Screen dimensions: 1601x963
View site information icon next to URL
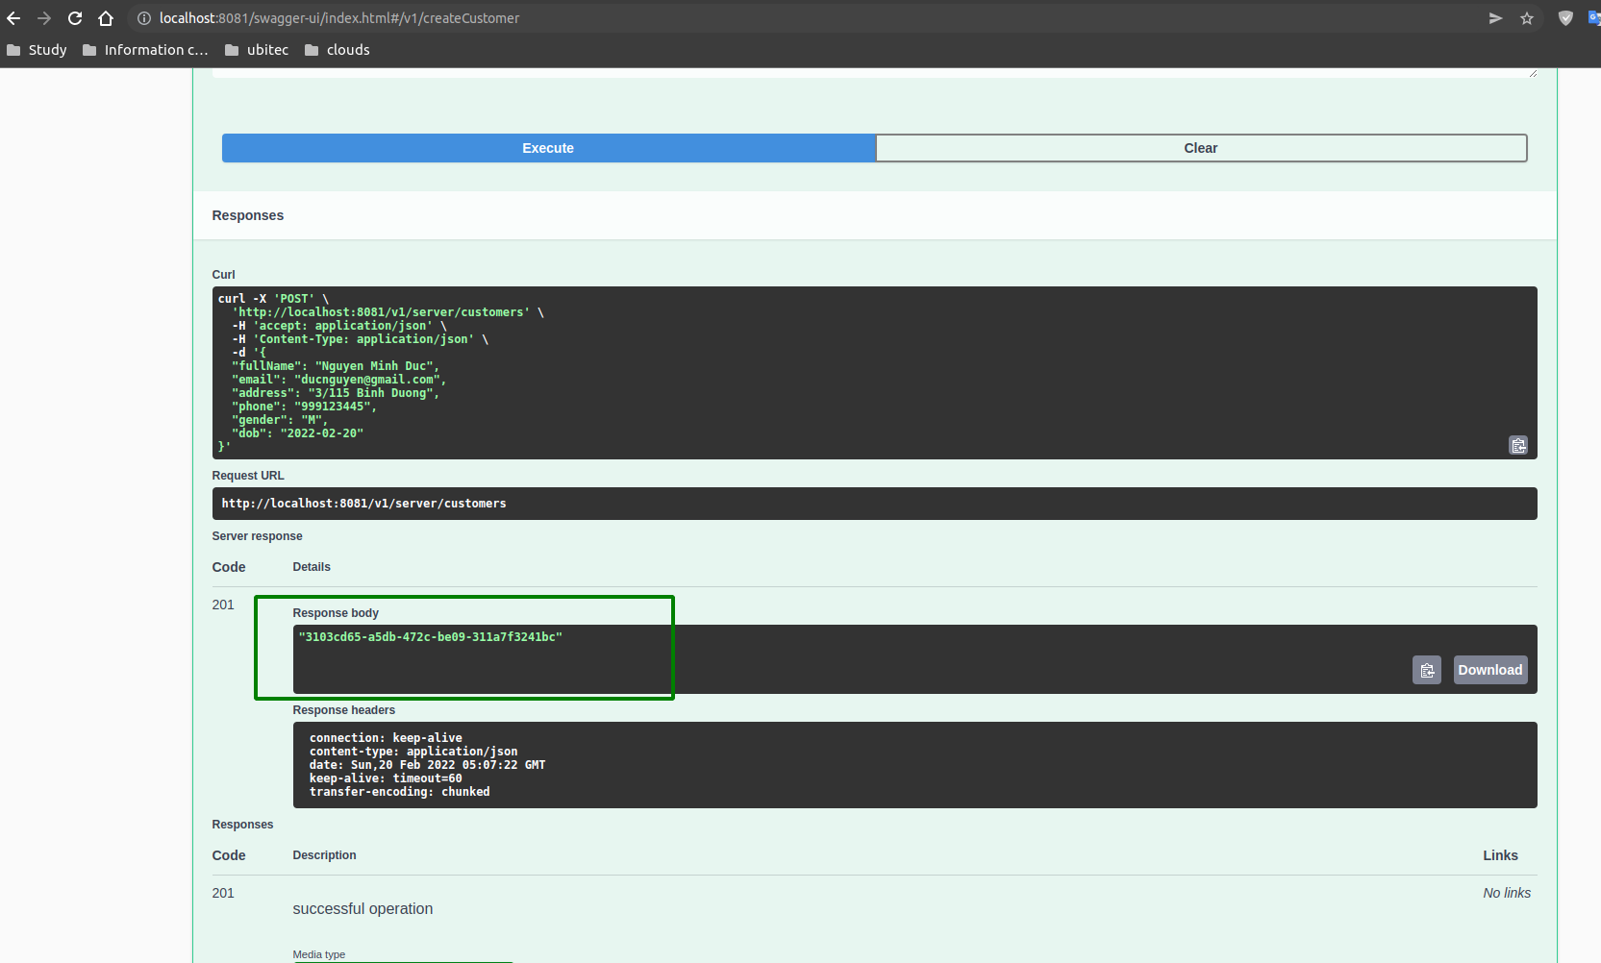point(144,18)
